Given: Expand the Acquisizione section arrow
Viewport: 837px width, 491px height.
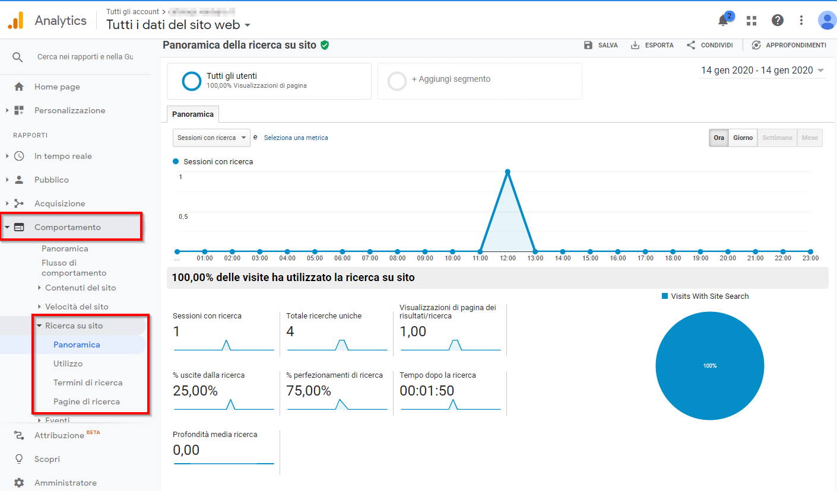Looking at the screenshot, I should click(7, 203).
